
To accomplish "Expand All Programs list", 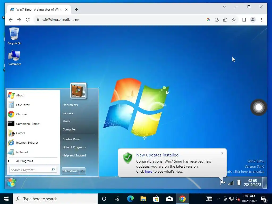I will point(33,161).
